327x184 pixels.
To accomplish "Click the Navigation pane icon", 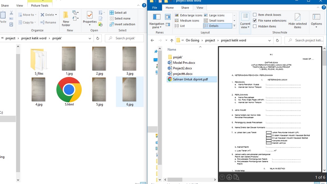I will coord(157,17).
